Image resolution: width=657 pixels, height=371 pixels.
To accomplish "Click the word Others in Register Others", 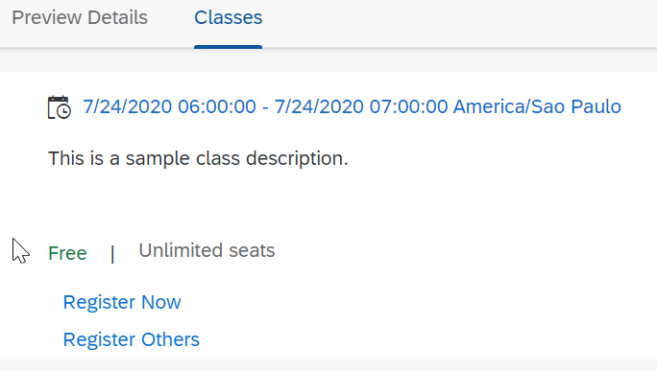I will click(170, 339).
